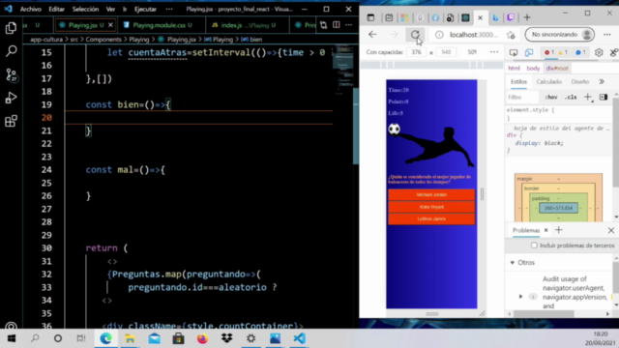Open the Selección menu
619x348 pixels.
(x=85, y=9)
